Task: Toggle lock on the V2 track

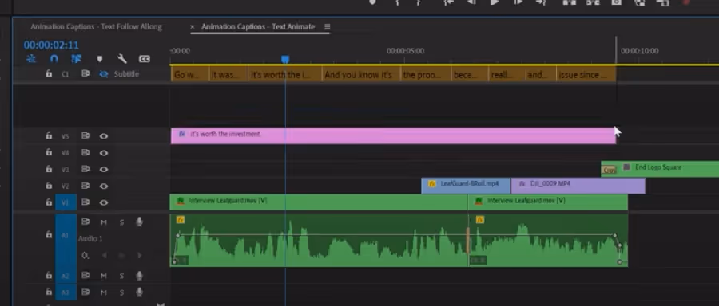Action: point(49,186)
